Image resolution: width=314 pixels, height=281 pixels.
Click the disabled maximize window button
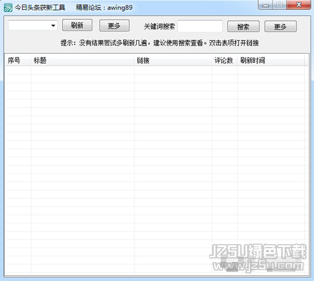(279, 5)
